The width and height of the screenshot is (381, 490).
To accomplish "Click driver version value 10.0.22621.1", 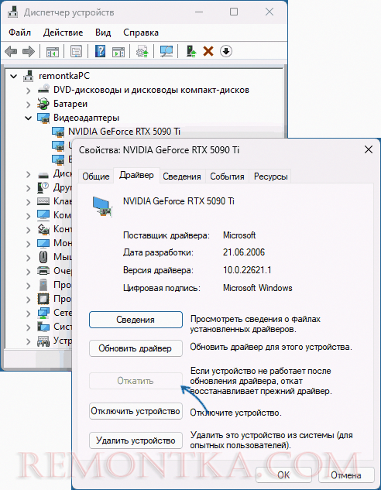I will click(247, 270).
